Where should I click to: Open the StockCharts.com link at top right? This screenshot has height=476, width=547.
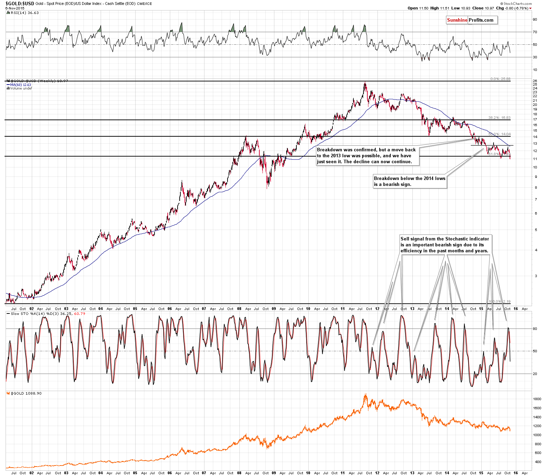point(516,3)
